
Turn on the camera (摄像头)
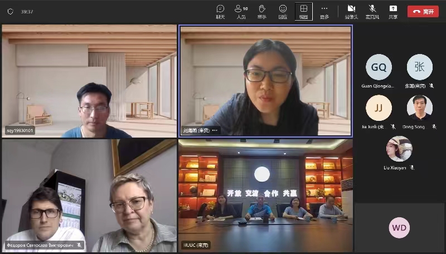pos(351,11)
